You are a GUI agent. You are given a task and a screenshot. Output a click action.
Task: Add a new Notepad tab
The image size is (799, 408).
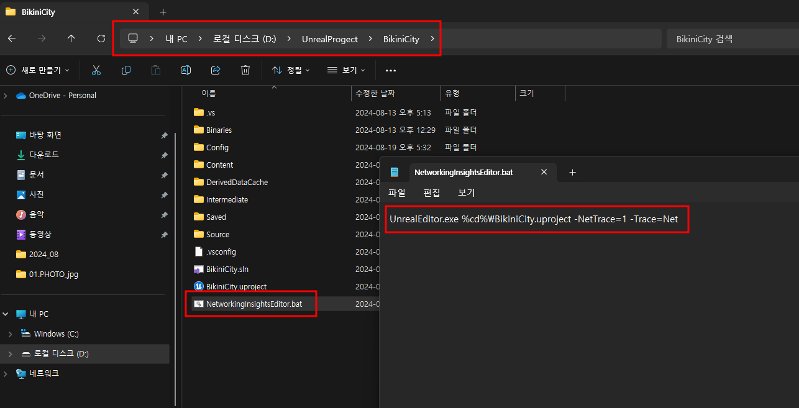coord(572,172)
